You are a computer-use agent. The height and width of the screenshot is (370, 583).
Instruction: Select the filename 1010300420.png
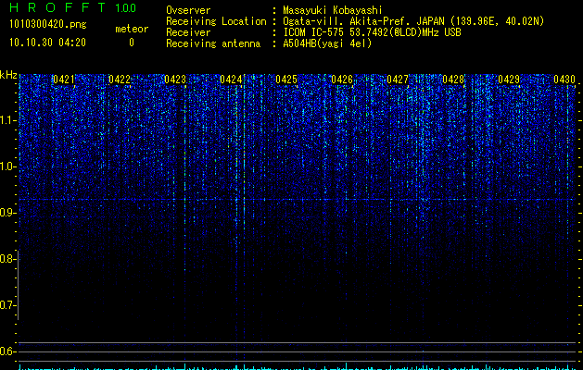click(48, 25)
